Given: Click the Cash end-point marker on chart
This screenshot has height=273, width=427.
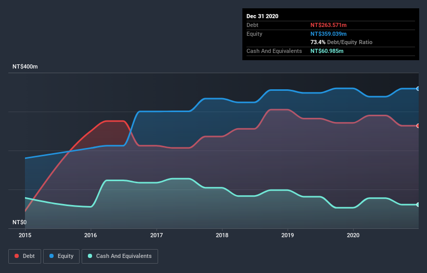Looking at the screenshot, I should click(418, 204).
